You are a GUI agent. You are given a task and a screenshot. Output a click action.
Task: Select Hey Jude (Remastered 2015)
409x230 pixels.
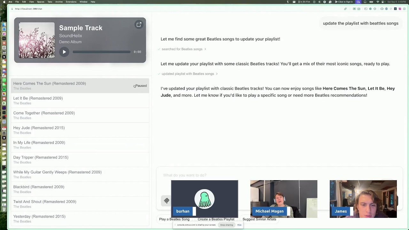(x=80, y=130)
